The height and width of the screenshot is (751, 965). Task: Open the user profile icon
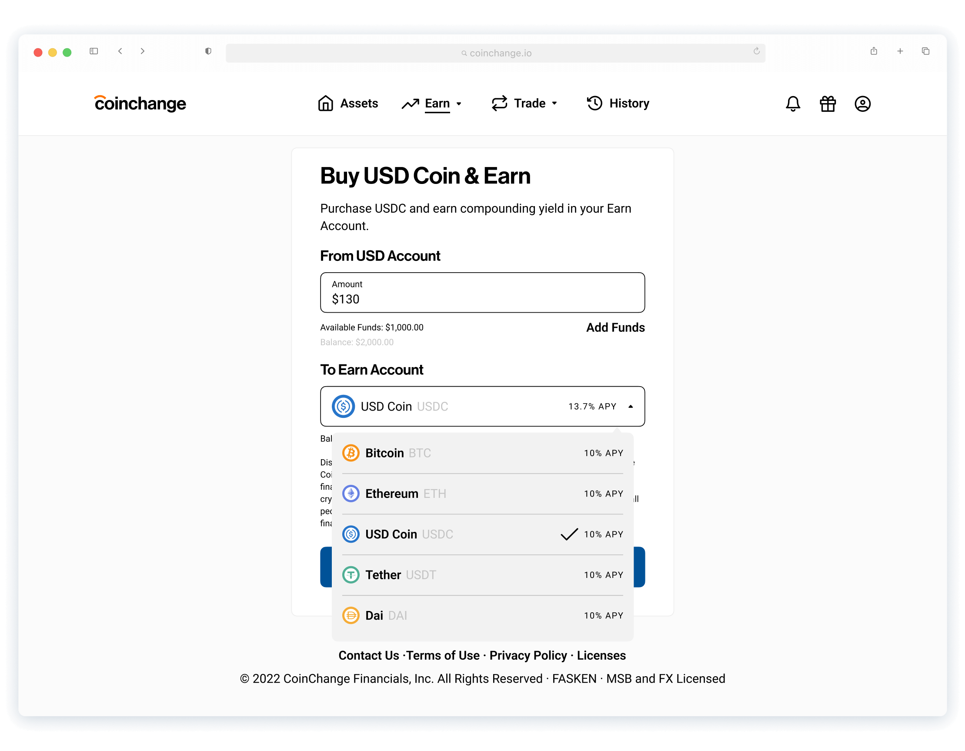coord(862,104)
